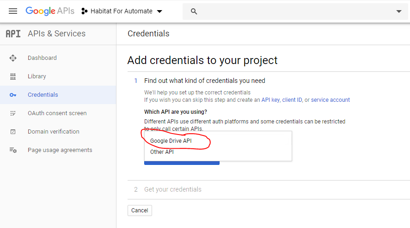This screenshot has height=228, width=410.
Task: Open OAuth consent screen
Action: point(57,113)
